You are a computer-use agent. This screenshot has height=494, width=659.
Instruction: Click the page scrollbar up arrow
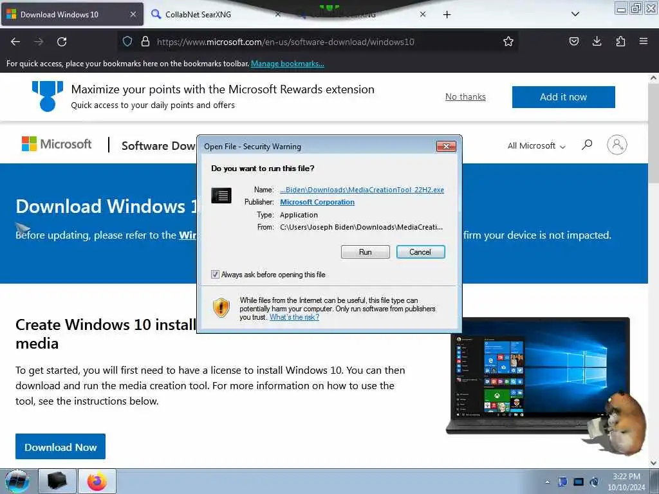coord(653,78)
